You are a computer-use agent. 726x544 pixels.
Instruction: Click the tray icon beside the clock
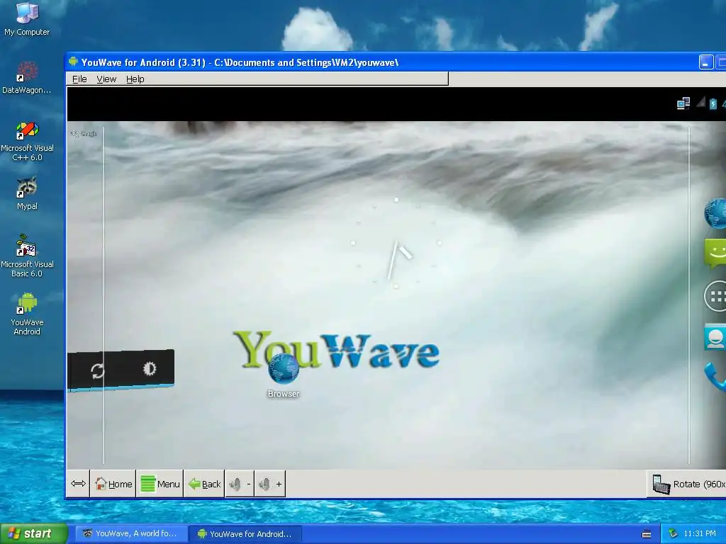pos(674,534)
